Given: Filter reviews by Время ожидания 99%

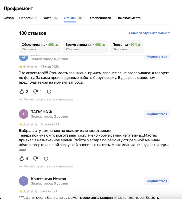Looking at the screenshot, I should click(85, 47).
